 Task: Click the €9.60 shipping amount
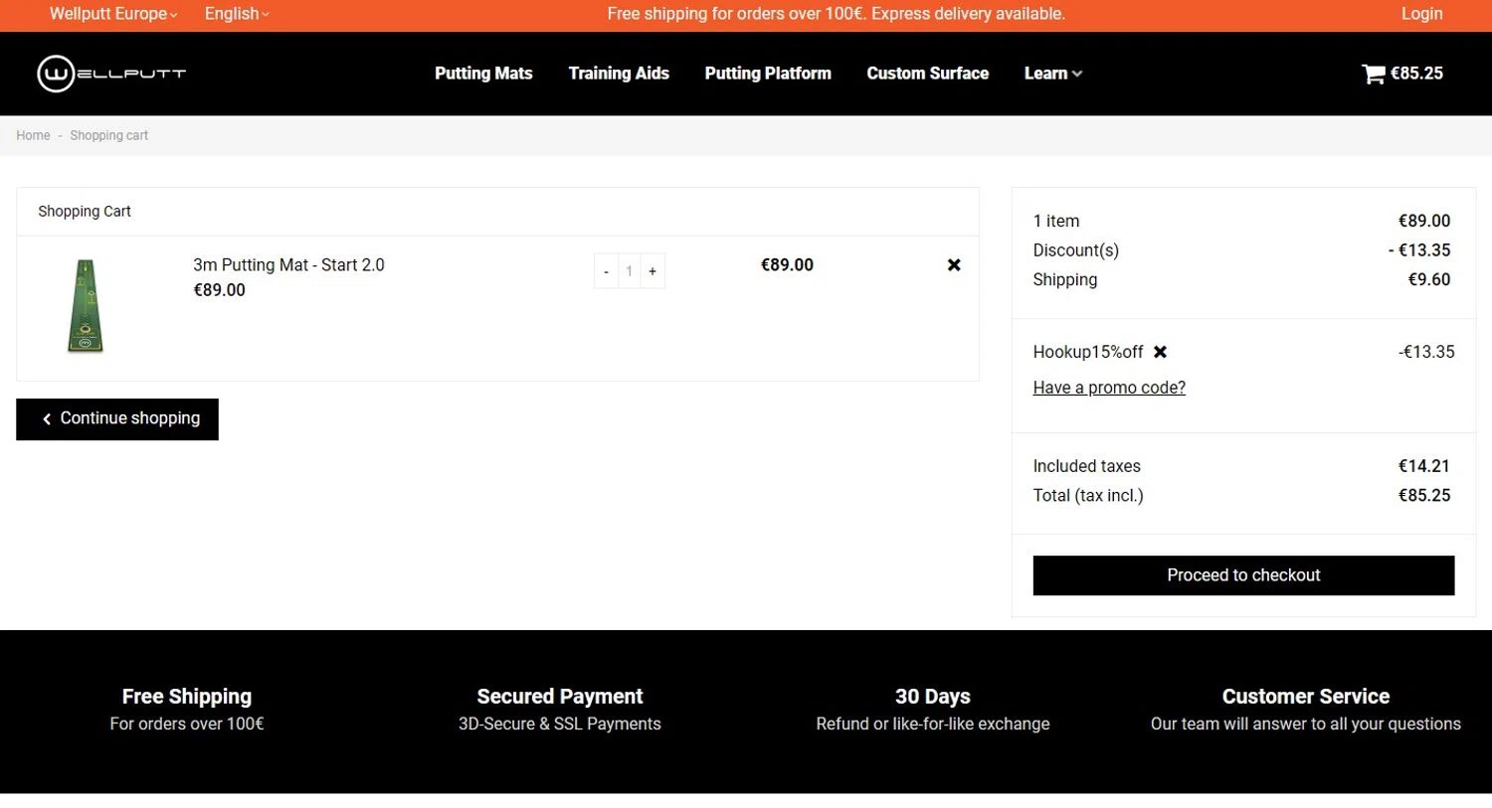click(x=1429, y=279)
